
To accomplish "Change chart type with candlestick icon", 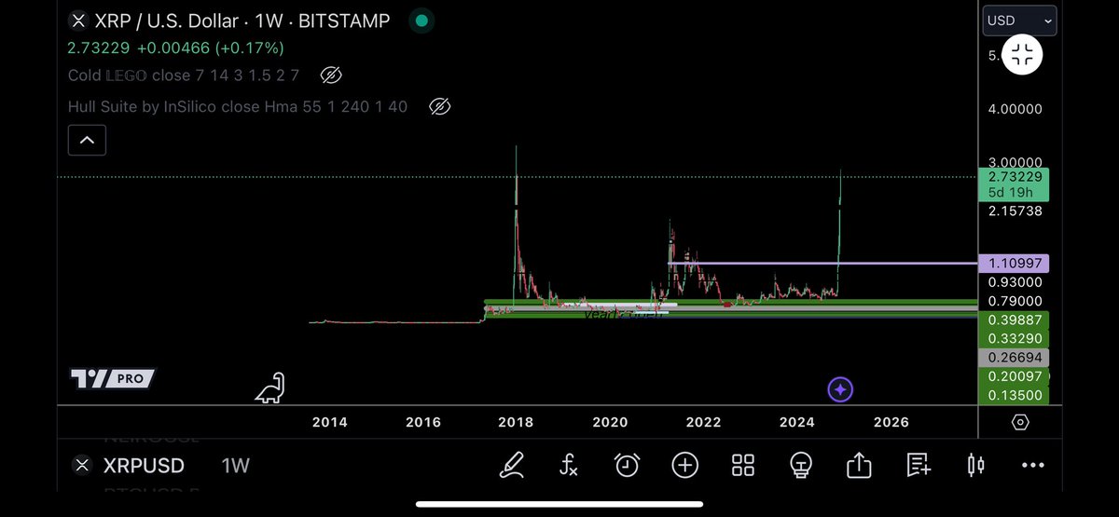I will (x=975, y=465).
